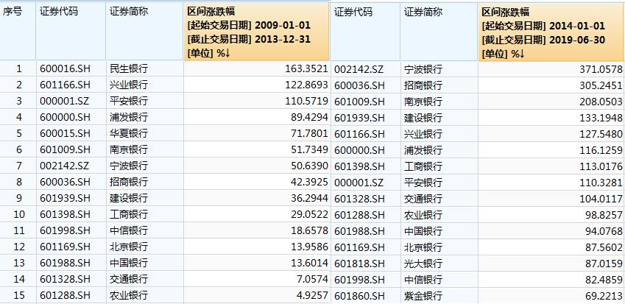Click the value 4.9257
Screen dimensions: 625x304
[x=312, y=295]
